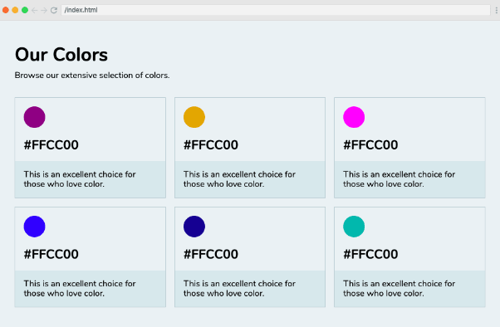Click the green maximize window button

point(25,10)
